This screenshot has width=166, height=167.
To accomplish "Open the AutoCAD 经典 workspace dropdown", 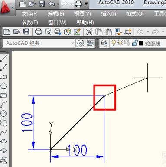I will pos(39,43).
